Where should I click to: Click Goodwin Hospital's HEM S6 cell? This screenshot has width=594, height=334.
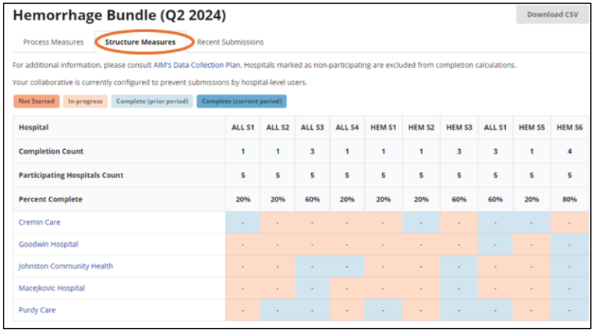[569, 245]
